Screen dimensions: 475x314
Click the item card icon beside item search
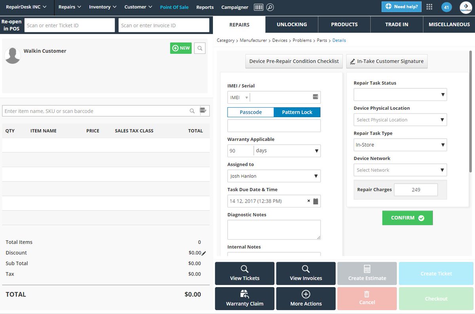coord(203,110)
